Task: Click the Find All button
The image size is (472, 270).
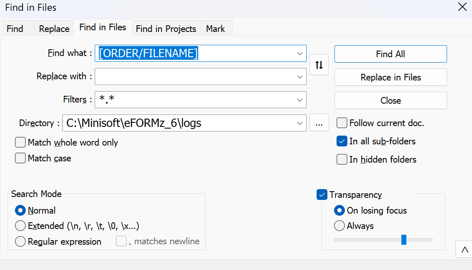Action: 390,54
